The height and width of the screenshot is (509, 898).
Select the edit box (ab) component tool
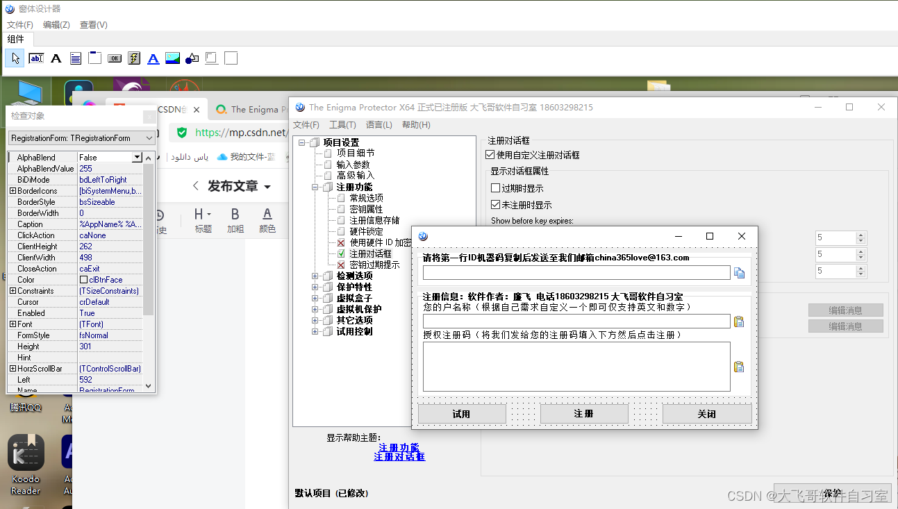tap(36, 58)
